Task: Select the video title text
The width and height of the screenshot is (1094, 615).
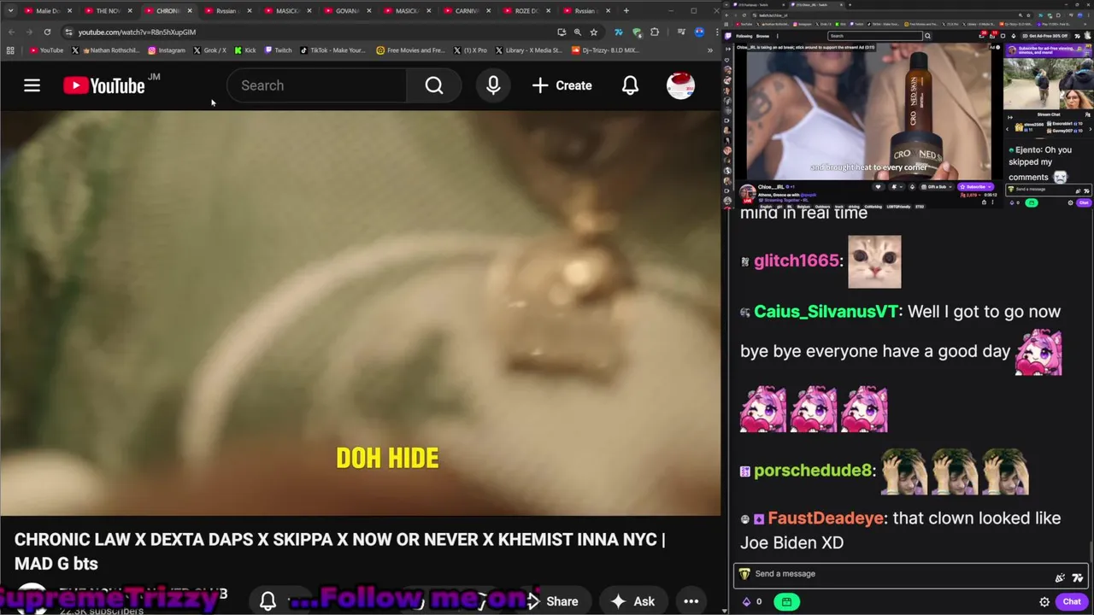Action: click(339, 551)
